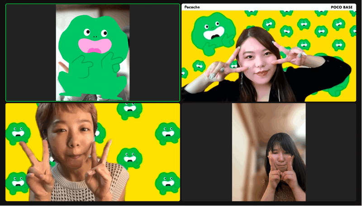This screenshot has height=206, width=362.
Task: Select the frog drawing video tile
Action: pyautogui.click(x=93, y=52)
